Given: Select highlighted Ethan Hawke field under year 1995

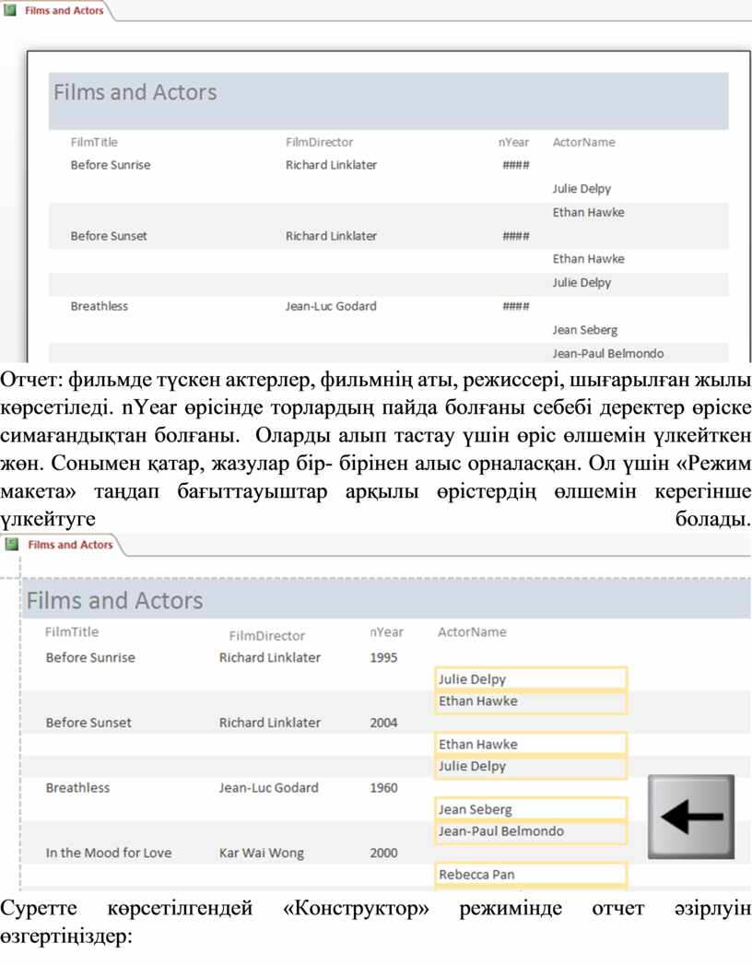Looking at the screenshot, I should (531, 701).
